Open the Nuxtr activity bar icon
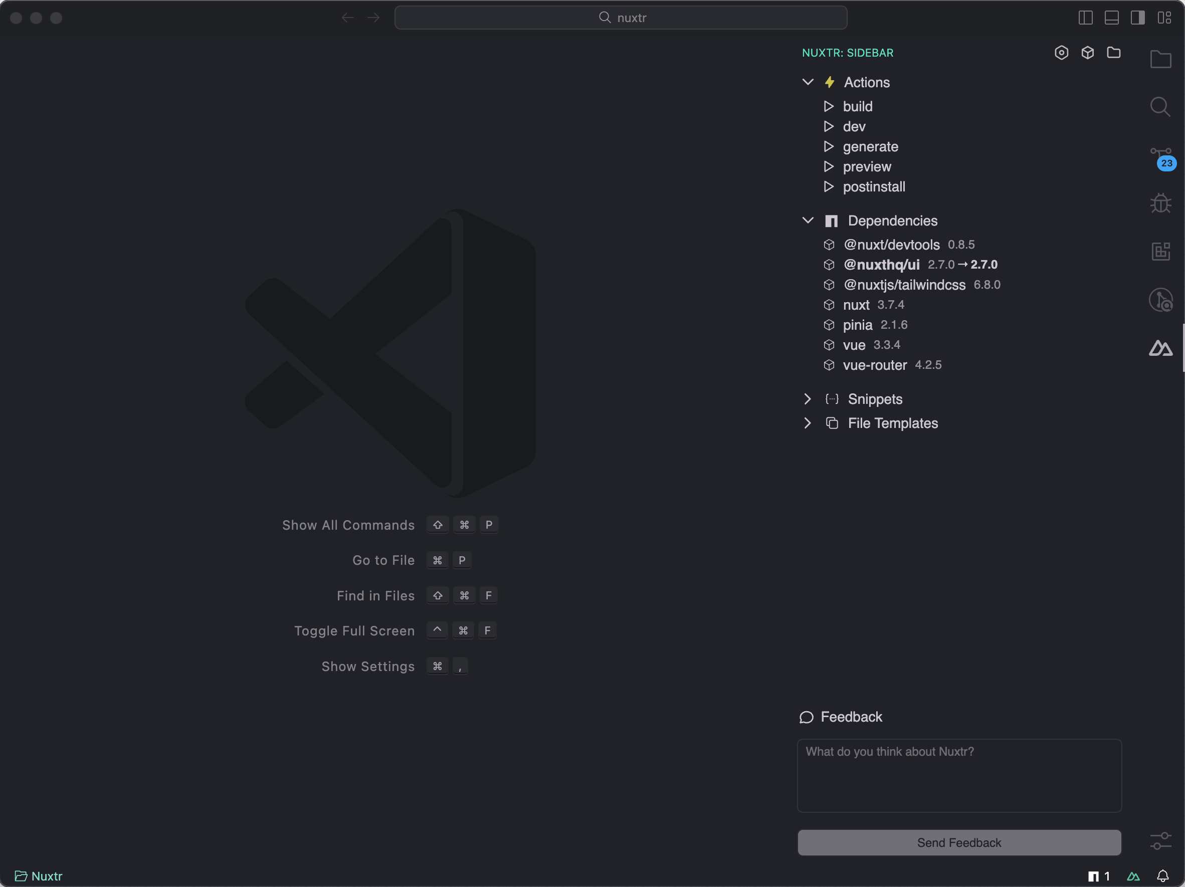1185x887 pixels. tap(1160, 349)
